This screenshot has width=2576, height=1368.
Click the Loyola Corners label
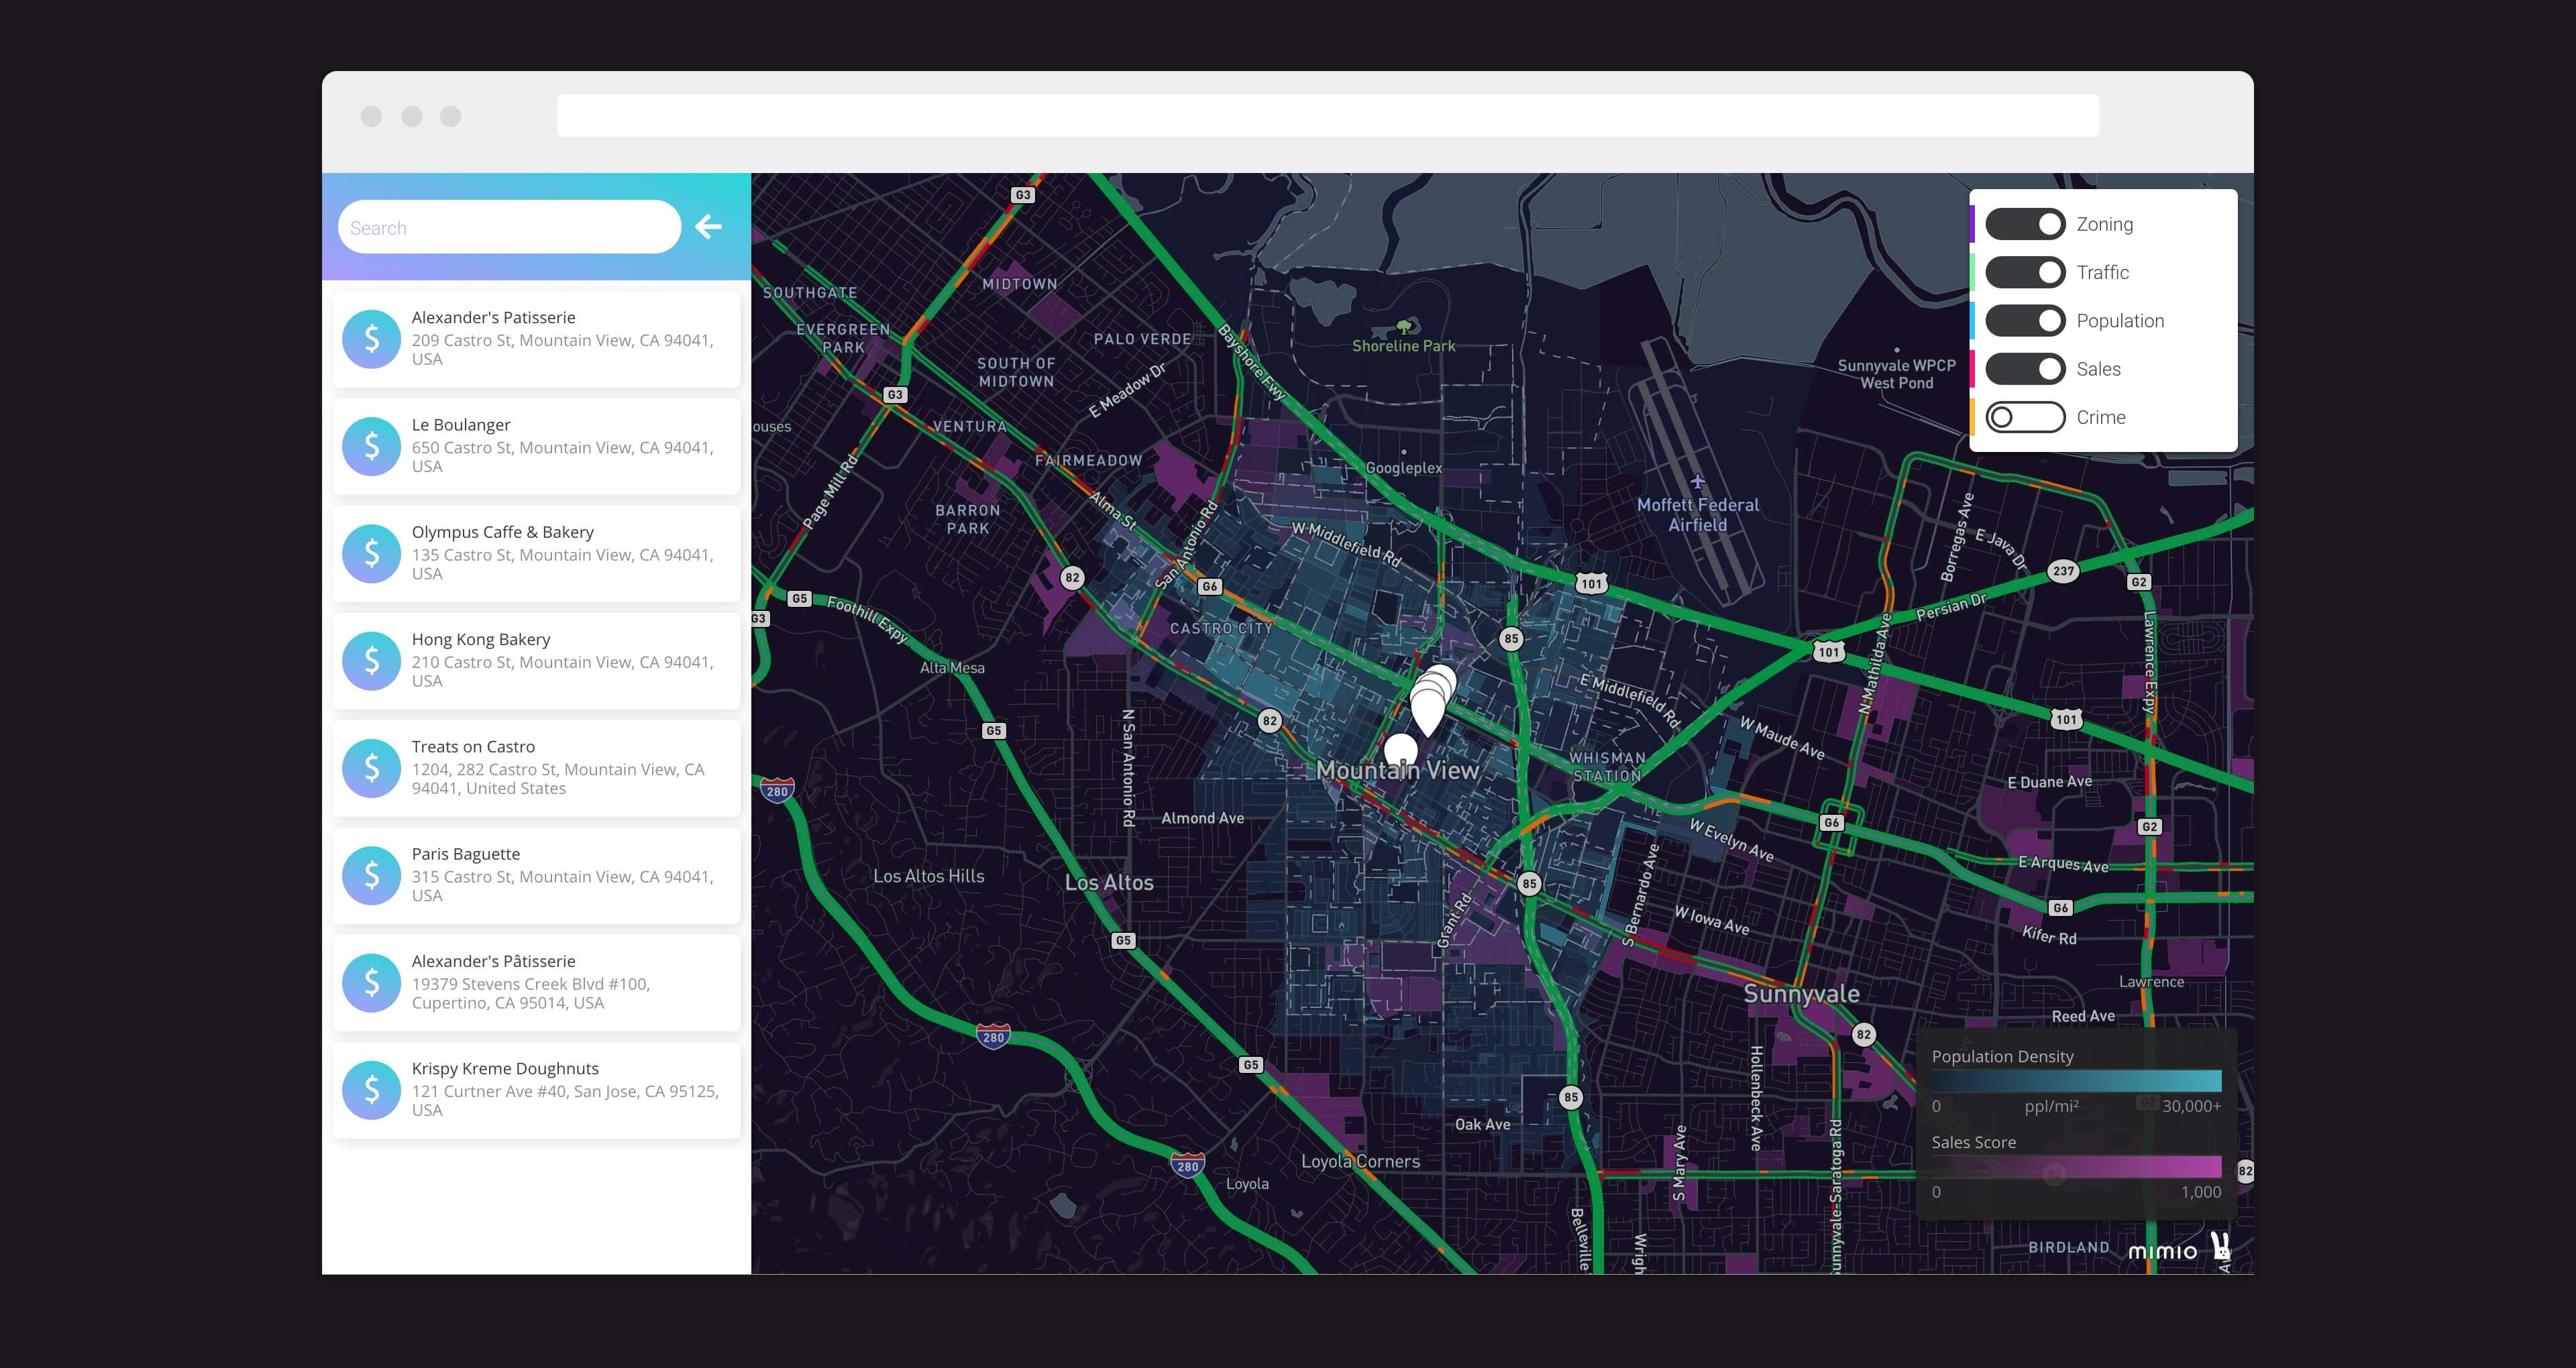point(1360,1161)
